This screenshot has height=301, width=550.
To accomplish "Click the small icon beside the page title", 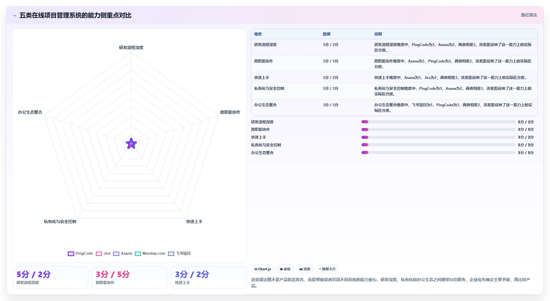I will pos(15,16).
